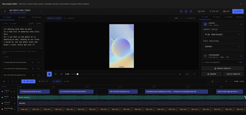
Task: Toggle loop playback
Action: coord(61,74)
